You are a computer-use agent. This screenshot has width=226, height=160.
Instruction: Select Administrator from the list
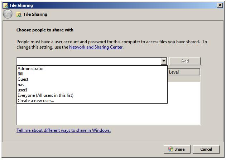click(31, 69)
